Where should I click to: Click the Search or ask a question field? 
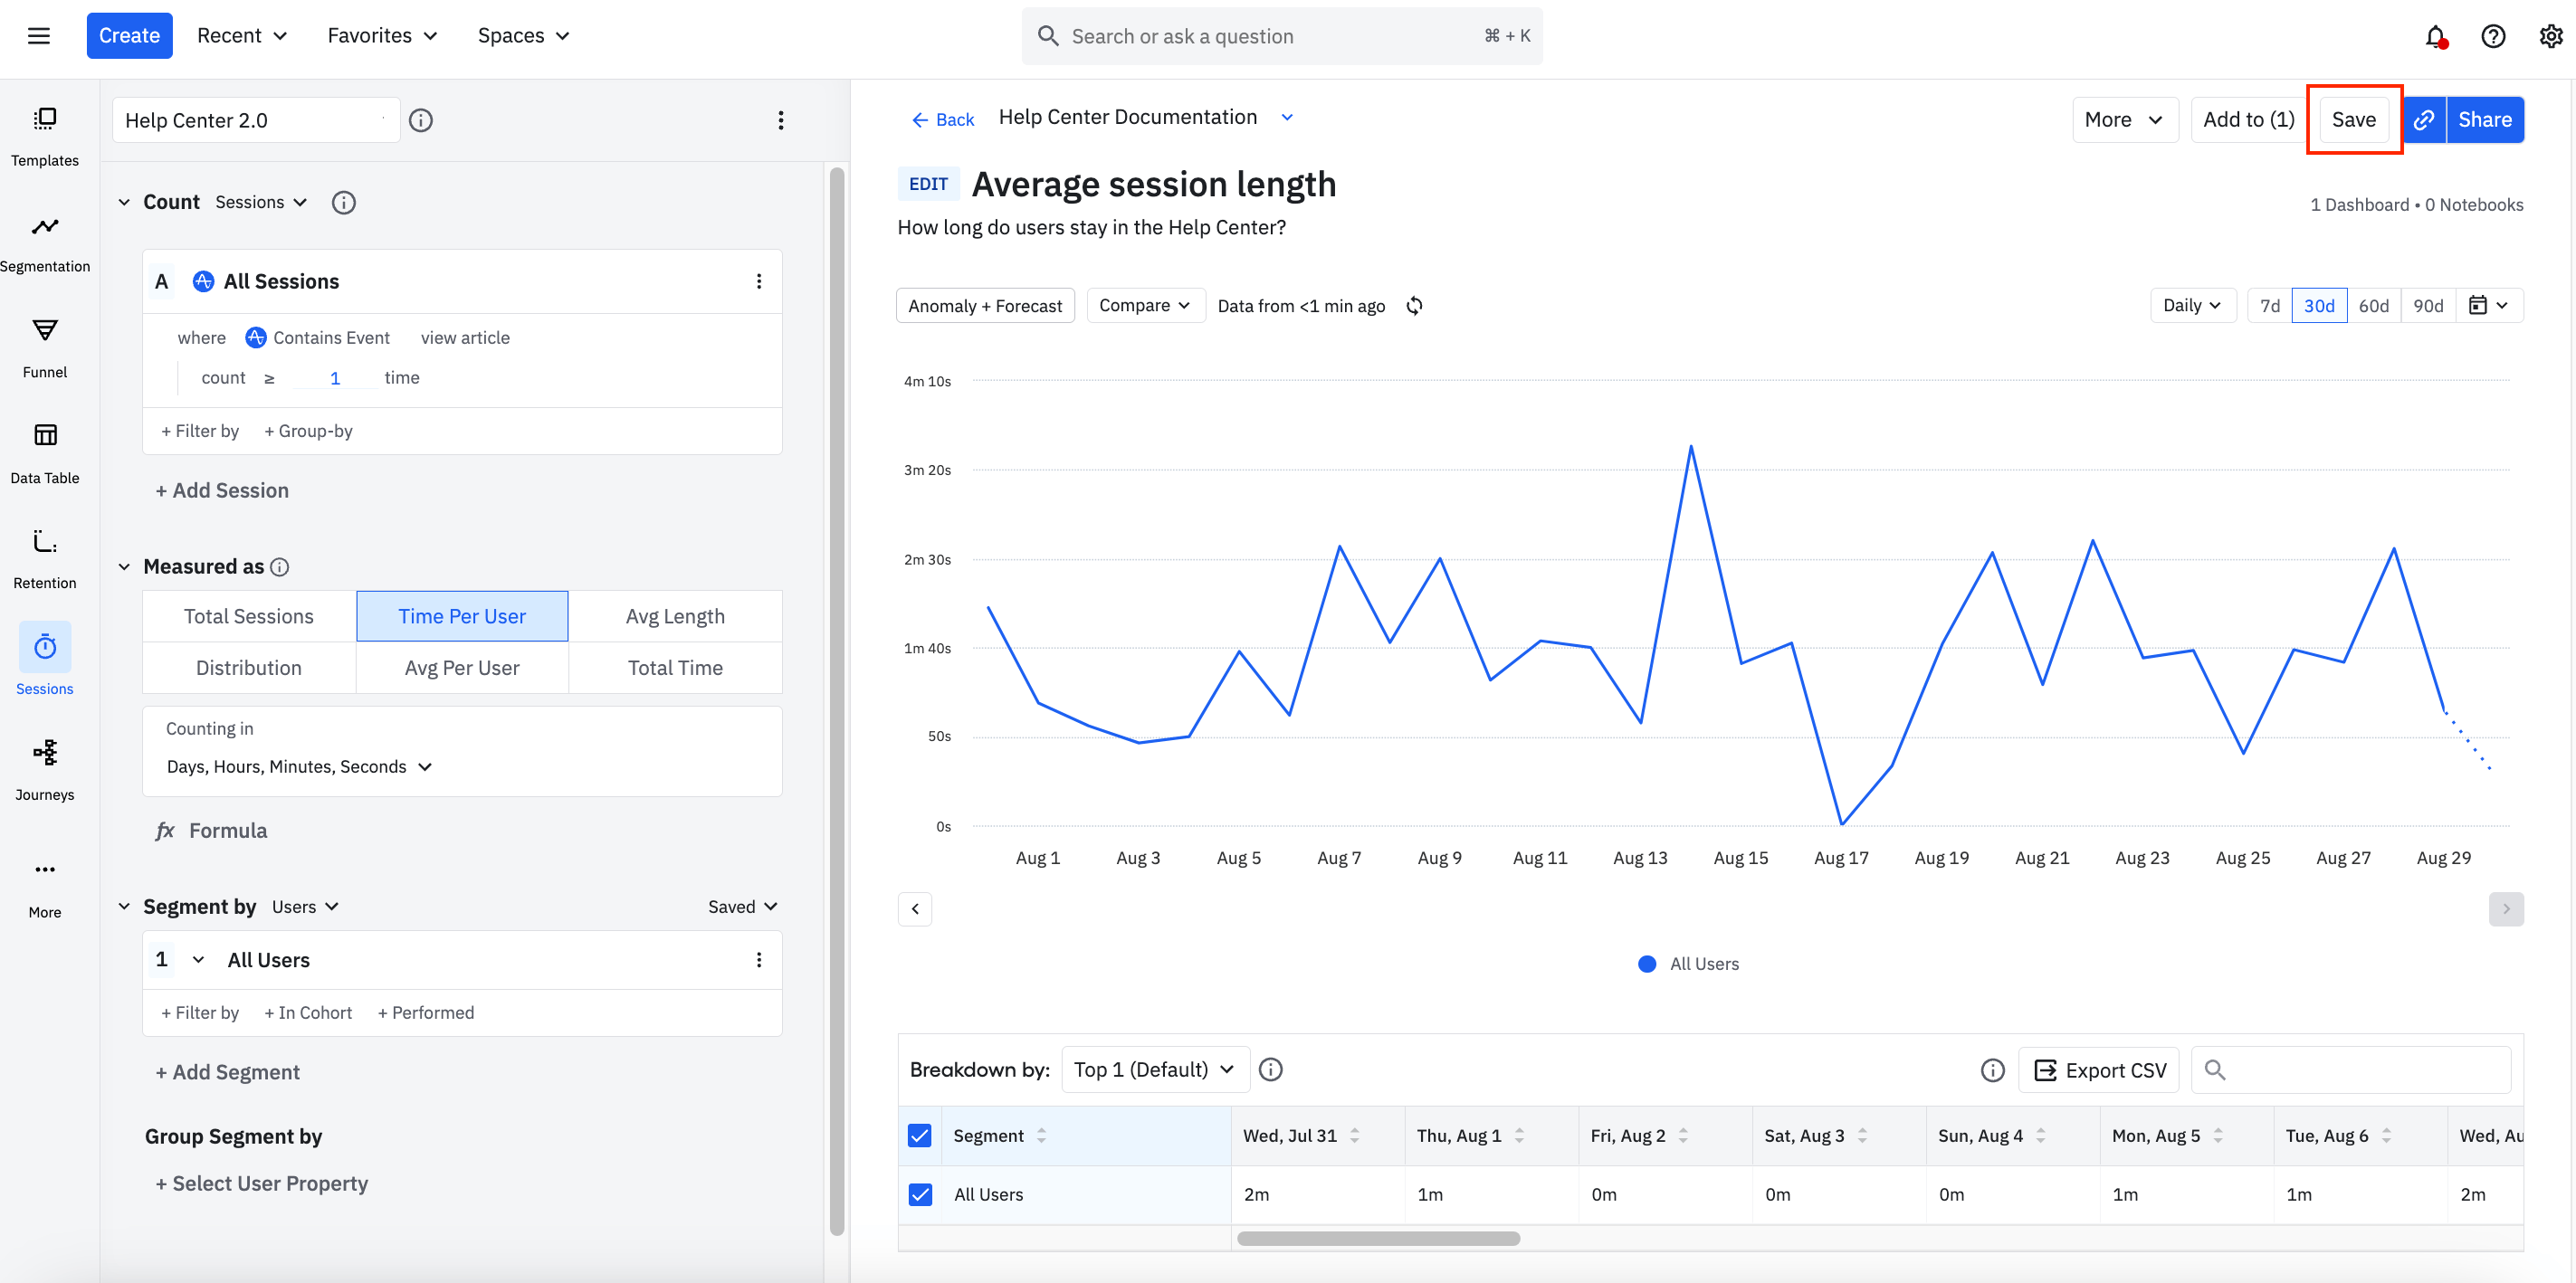[1280, 36]
